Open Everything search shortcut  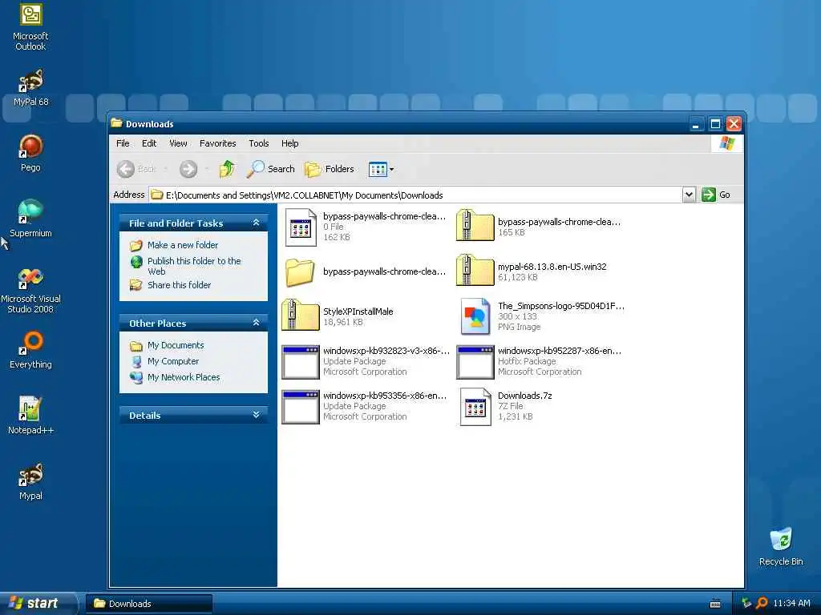tap(30, 350)
